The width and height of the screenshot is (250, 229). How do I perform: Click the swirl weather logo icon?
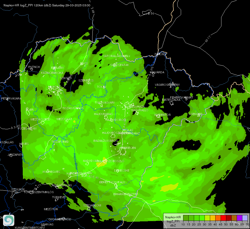tap(9, 220)
